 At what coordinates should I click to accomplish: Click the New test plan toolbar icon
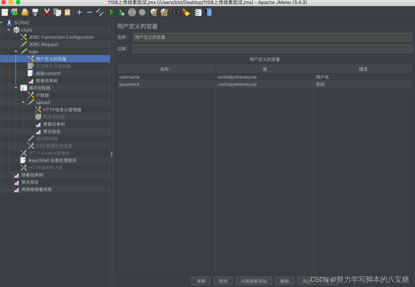5,12
